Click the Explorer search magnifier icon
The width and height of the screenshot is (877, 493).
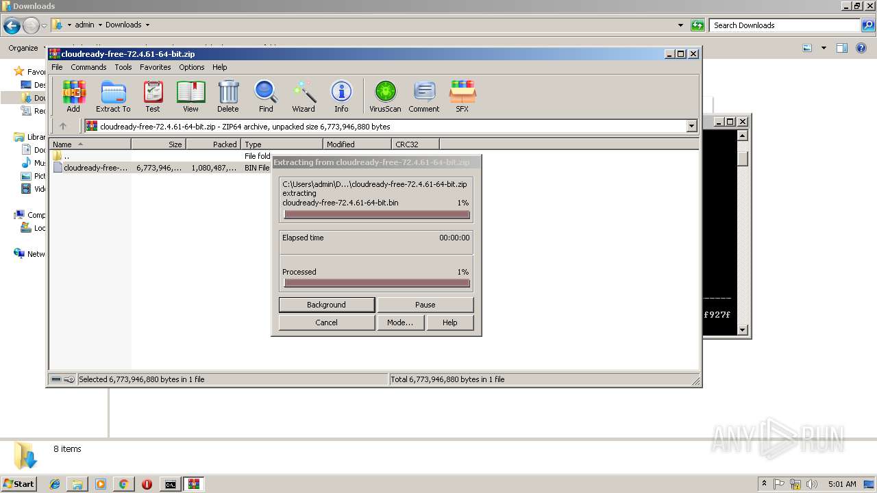[x=868, y=25]
